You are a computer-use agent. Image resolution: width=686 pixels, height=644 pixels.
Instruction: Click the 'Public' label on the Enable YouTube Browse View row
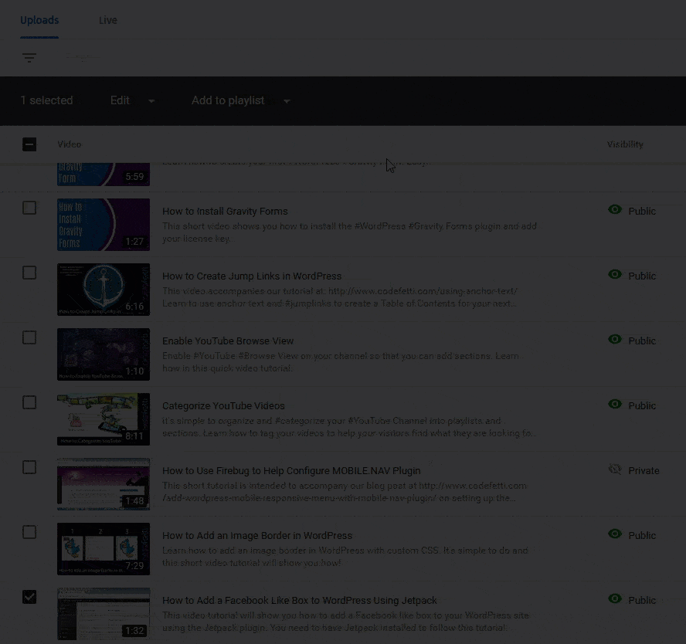[642, 341]
